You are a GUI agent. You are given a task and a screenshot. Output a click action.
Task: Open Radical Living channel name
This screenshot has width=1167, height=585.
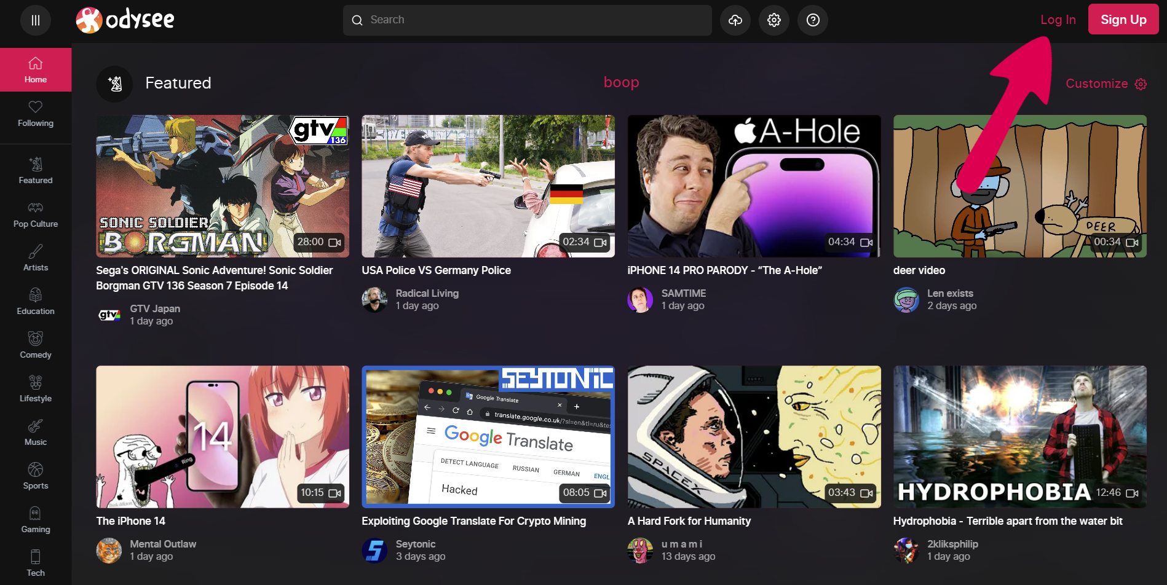coord(427,293)
